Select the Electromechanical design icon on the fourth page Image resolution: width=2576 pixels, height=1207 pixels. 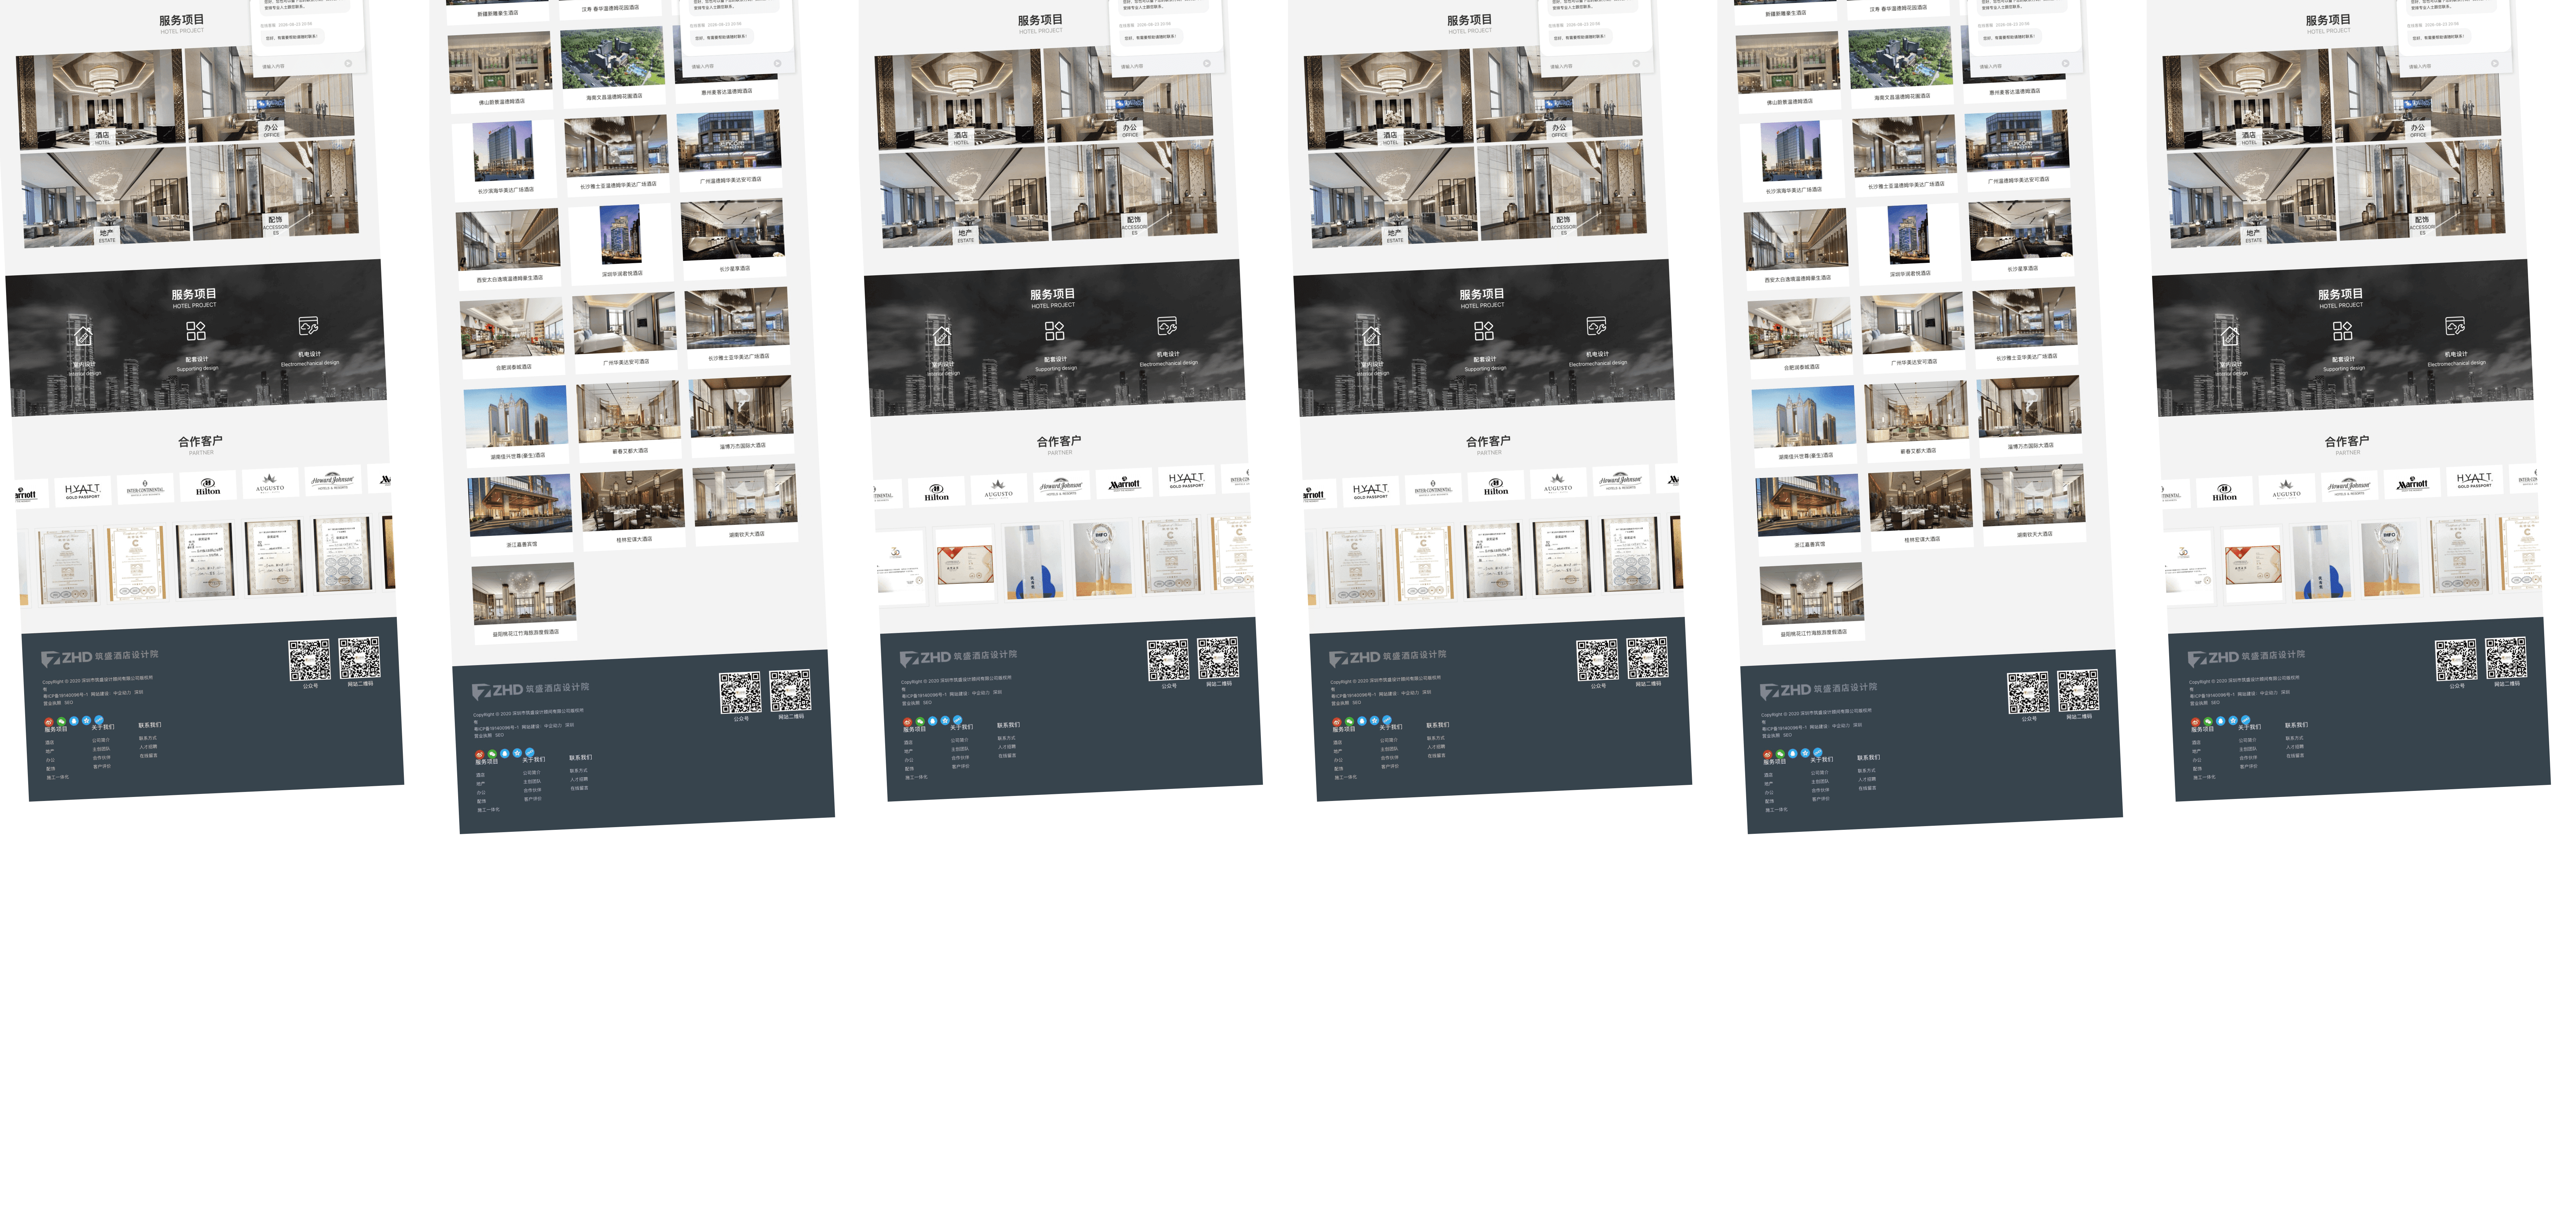(x=1596, y=326)
